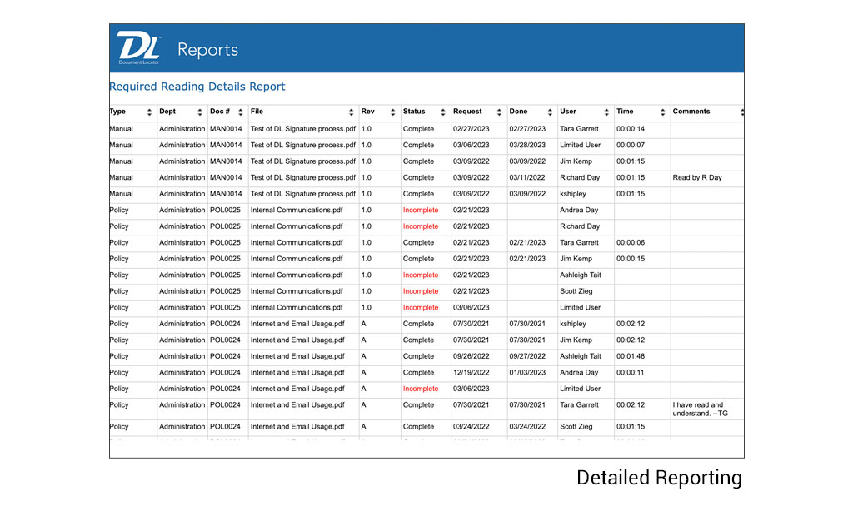The image size is (853, 511).
Task: Sort table by User column arrows
Action: (x=606, y=112)
